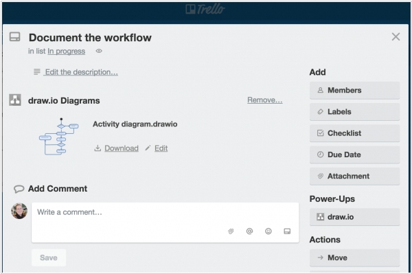This screenshot has width=412, height=274.
Task: Click the card icon beside the title
Action: pyautogui.click(x=14, y=37)
